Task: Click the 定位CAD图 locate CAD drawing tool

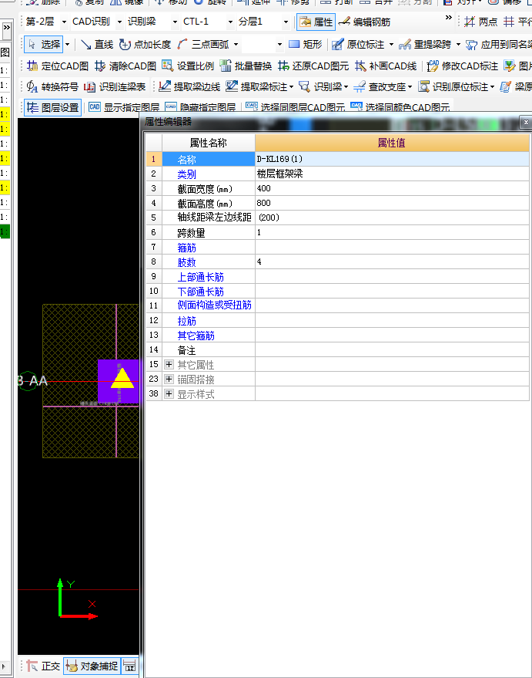Action: pos(58,66)
